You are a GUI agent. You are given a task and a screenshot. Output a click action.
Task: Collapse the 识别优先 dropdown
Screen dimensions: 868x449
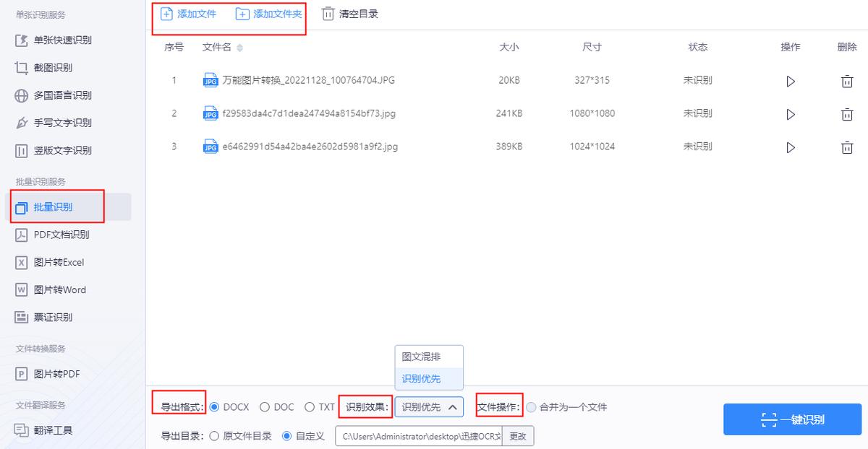click(429, 406)
